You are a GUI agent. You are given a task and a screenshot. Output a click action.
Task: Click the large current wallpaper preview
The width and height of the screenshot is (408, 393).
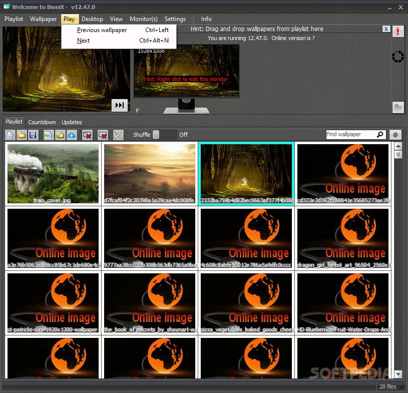click(66, 69)
